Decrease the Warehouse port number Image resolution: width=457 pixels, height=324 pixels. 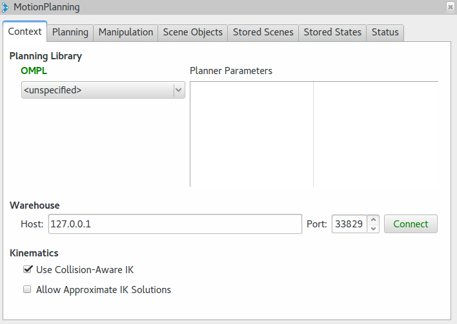(x=374, y=229)
